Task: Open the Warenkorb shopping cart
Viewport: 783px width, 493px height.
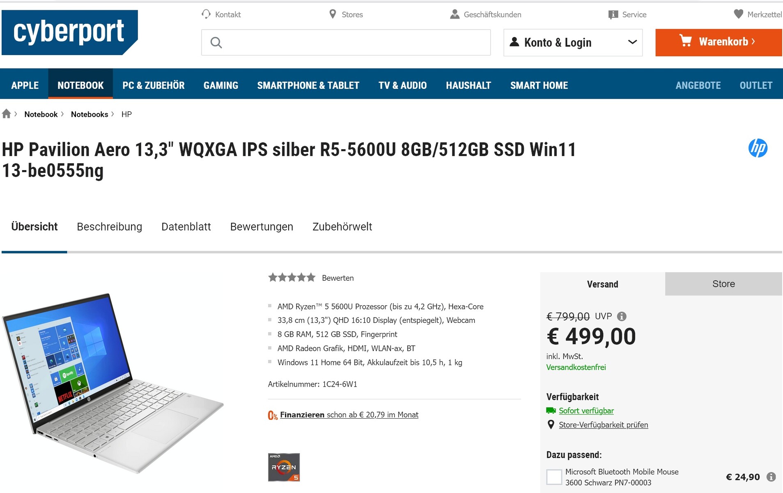Action: pyautogui.click(x=719, y=42)
